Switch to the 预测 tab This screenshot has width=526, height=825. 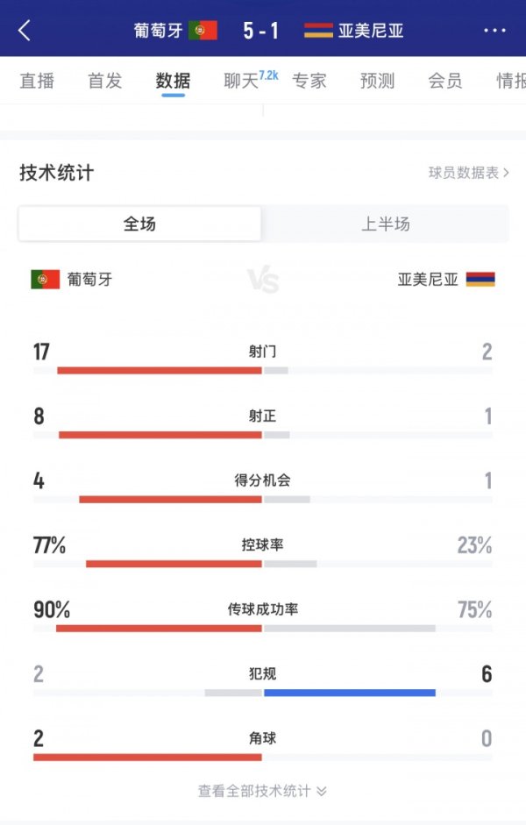tap(377, 79)
